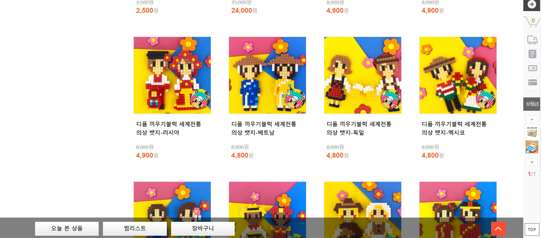Image resolution: width=541 pixels, height=238 pixels.
Task: Open the 찜리스트 tab
Action: pos(135,229)
